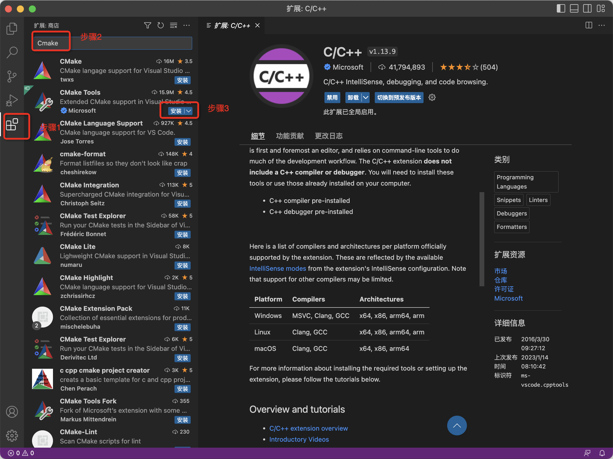This screenshot has width=613, height=459.
Task: Click the Snippets category tag
Action: (509, 200)
